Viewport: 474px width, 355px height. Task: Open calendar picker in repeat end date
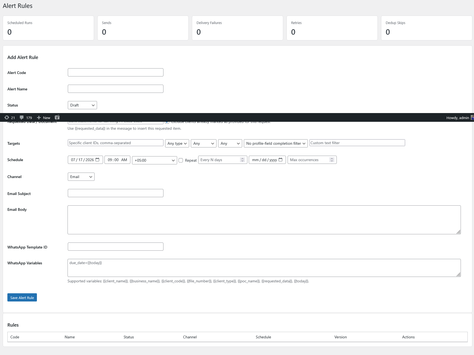[x=280, y=159]
